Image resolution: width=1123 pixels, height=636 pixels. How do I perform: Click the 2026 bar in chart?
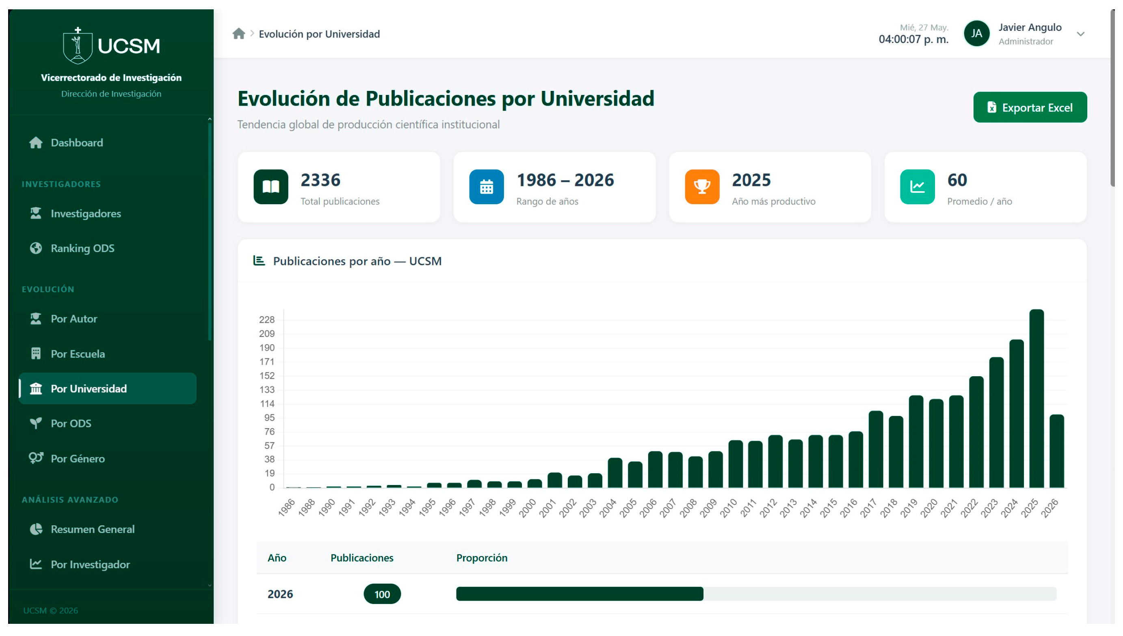tap(1056, 451)
